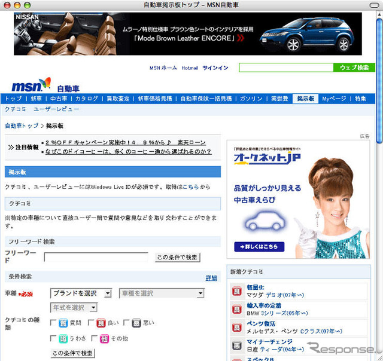Open the Hotmail link

coord(190,68)
